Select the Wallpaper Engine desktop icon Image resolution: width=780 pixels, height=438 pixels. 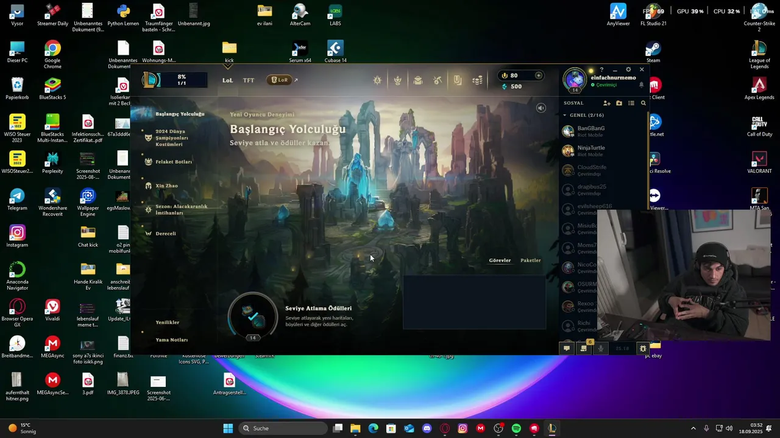click(x=88, y=203)
